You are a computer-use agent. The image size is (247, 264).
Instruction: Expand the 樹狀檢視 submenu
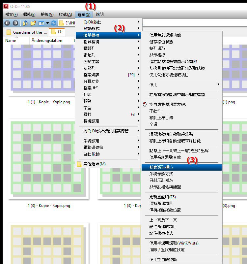tap(108, 42)
